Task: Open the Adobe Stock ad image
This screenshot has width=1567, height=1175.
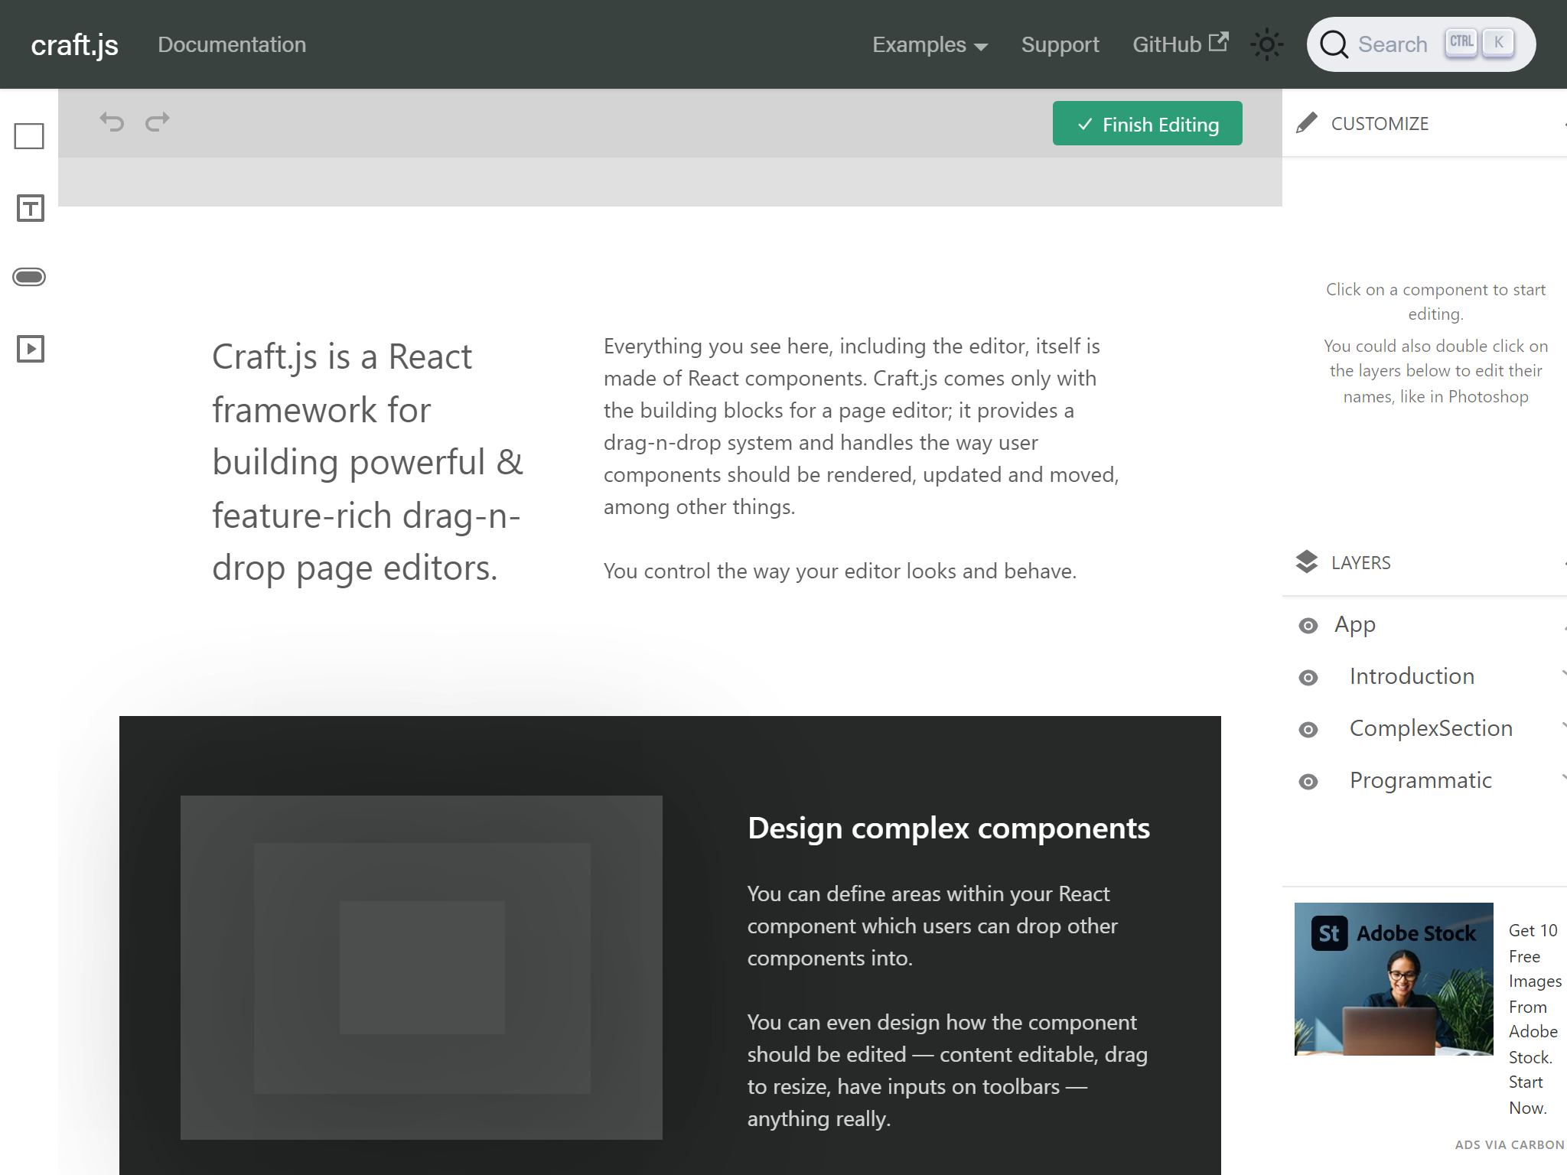Action: pyautogui.click(x=1393, y=979)
